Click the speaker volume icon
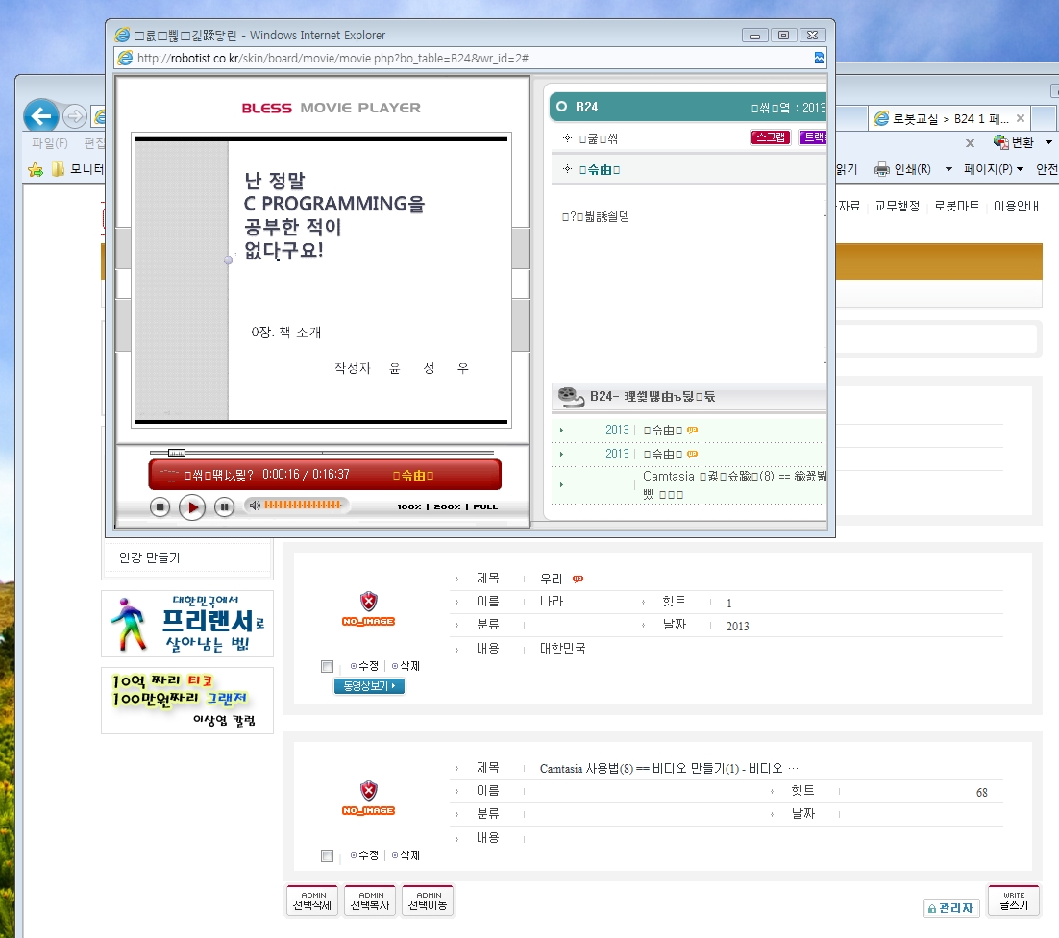Image resolution: width=1059 pixels, height=938 pixels. (255, 506)
